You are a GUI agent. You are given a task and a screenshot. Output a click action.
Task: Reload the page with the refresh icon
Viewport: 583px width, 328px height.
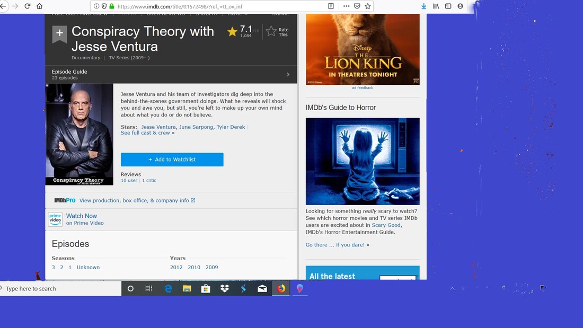click(27, 6)
